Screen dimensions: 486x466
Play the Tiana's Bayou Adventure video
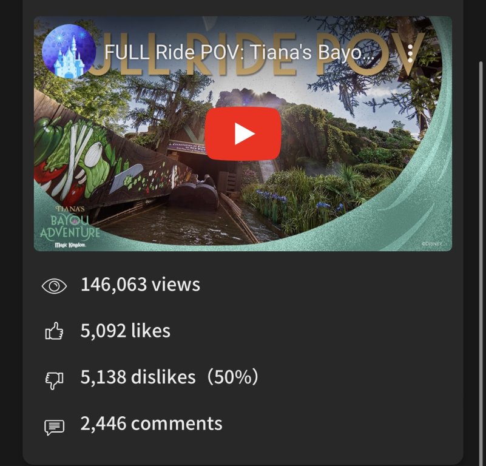point(243,133)
